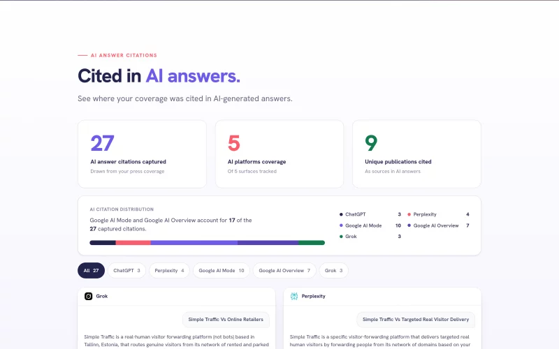Show only Google AI Overview citations
This screenshot has width=559, height=349.
pyautogui.click(x=284, y=271)
